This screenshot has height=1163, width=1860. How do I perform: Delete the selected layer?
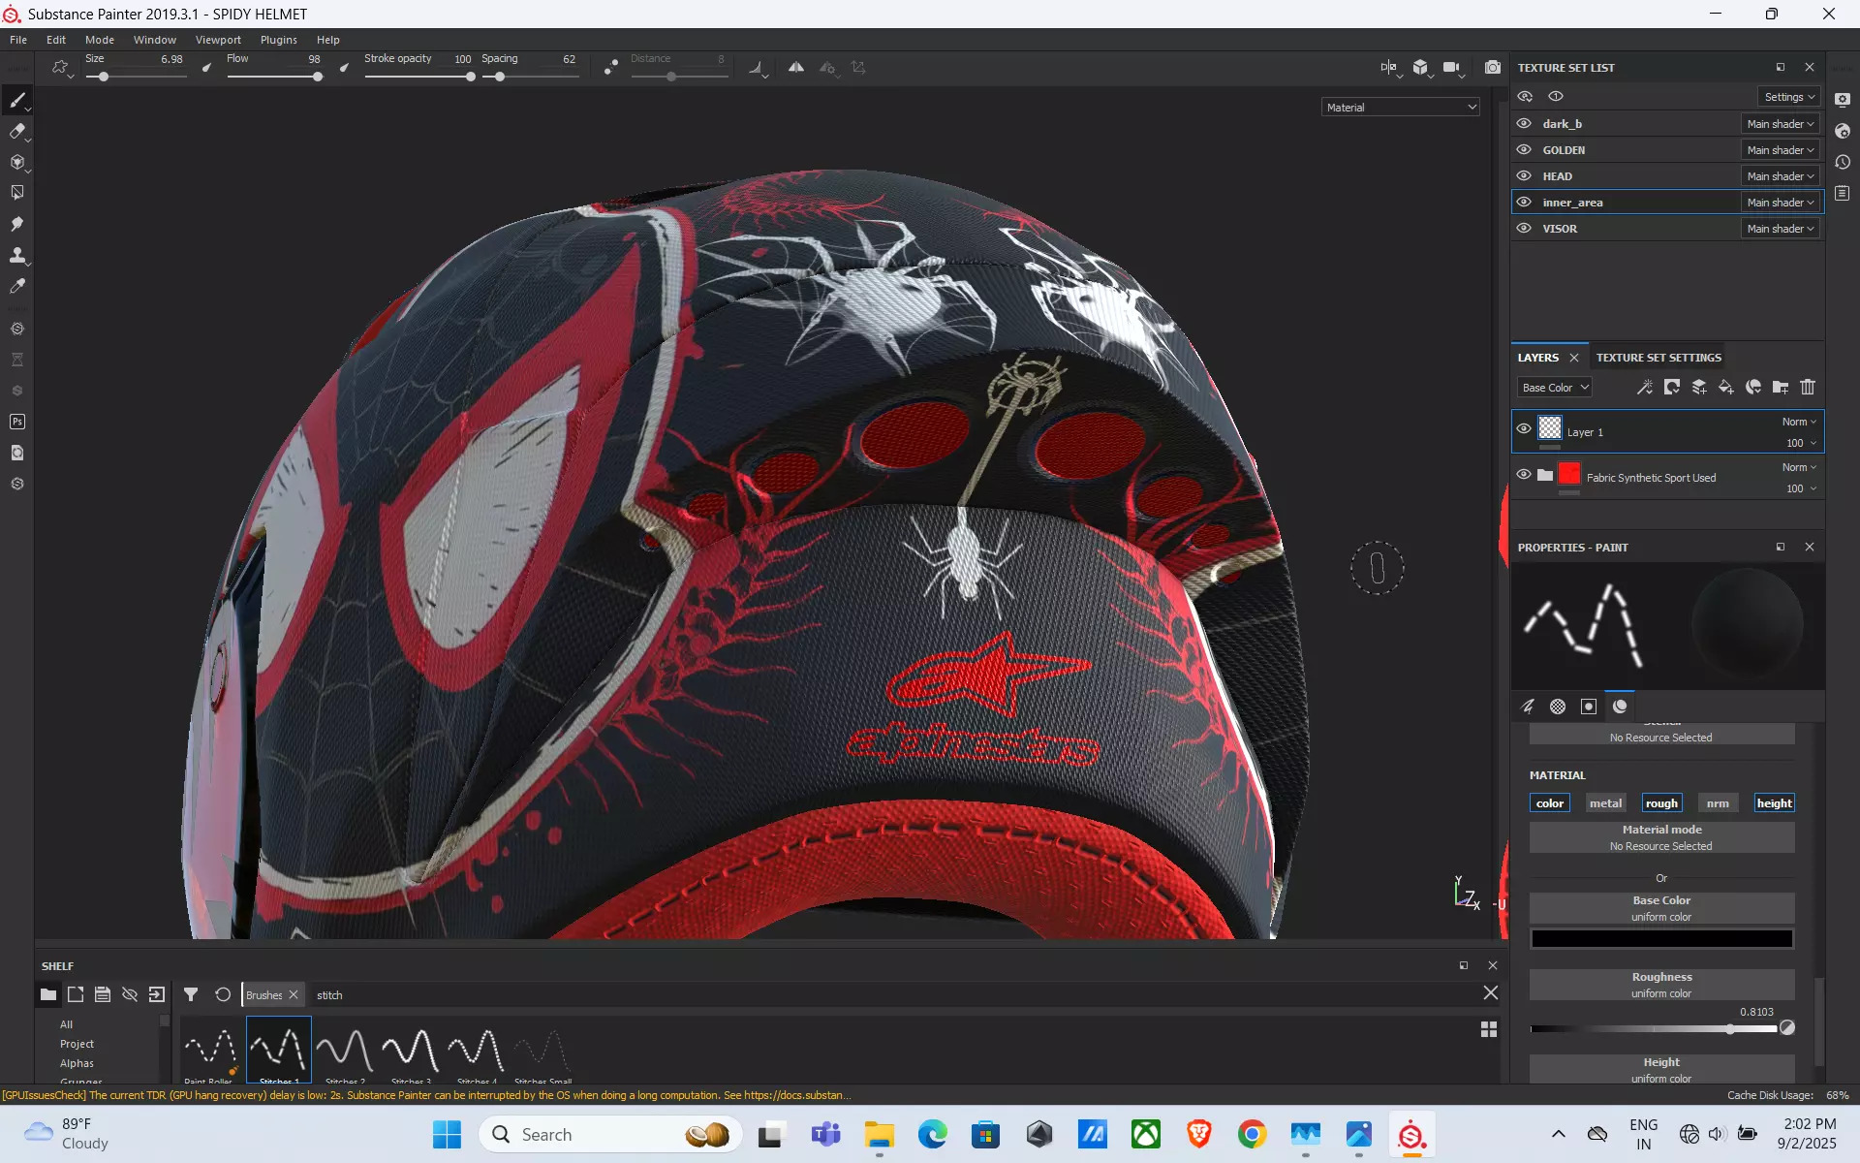[x=1808, y=388]
